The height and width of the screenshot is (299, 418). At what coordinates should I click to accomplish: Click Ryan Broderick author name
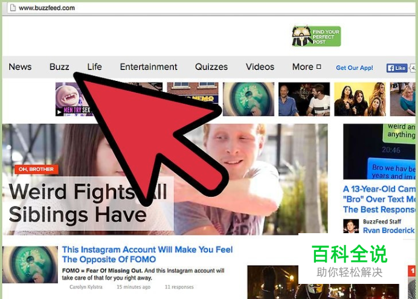[x=388, y=230]
